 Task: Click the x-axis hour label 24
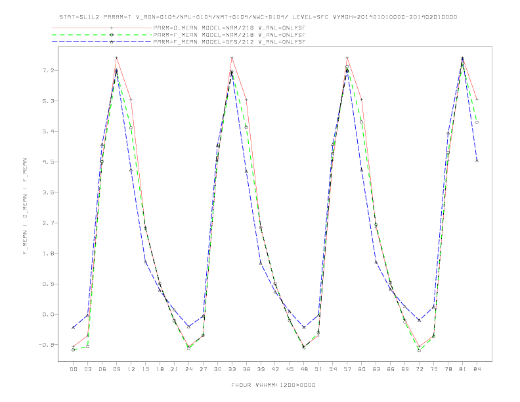(x=188, y=369)
